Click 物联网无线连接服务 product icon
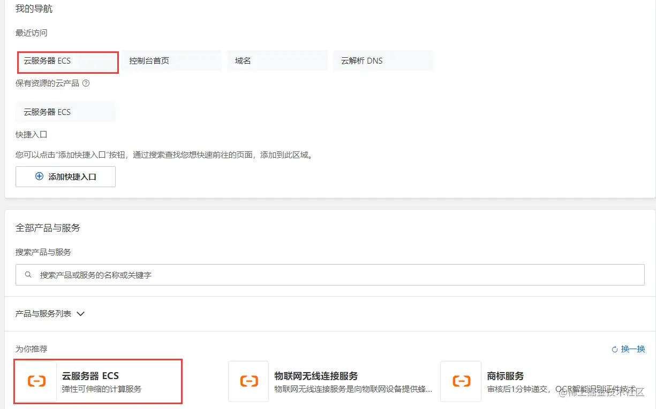This screenshot has height=409, width=656. click(248, 381)
